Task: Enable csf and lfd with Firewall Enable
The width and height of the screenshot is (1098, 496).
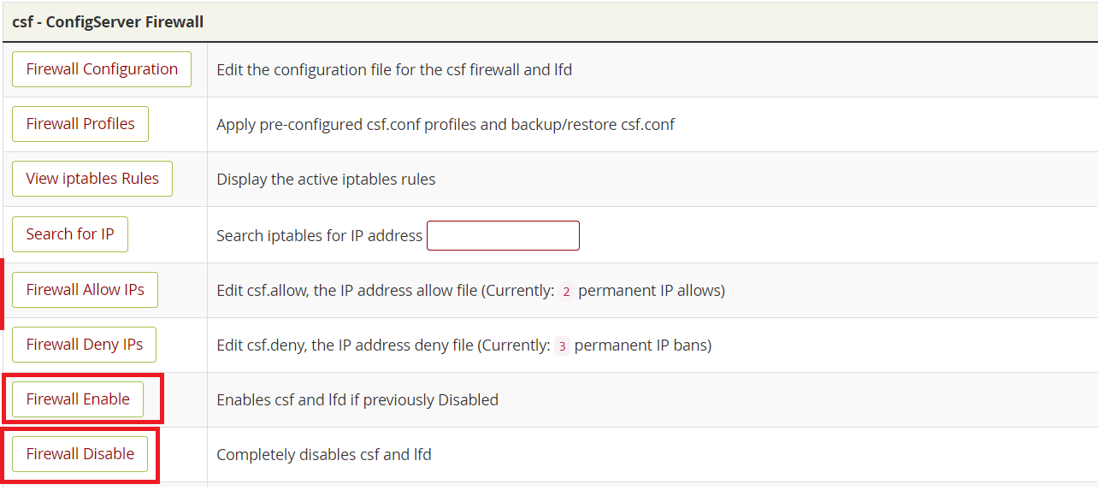Action: [78, 399]
